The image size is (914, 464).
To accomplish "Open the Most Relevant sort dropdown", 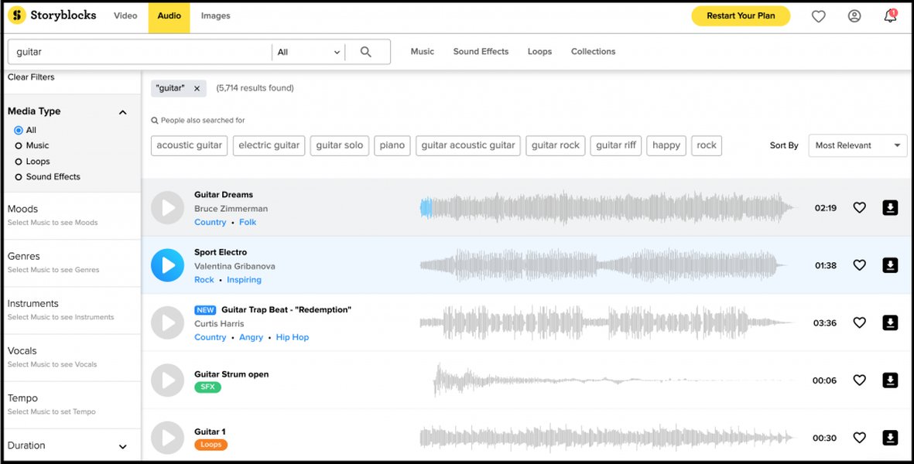I will coord(858,145).
